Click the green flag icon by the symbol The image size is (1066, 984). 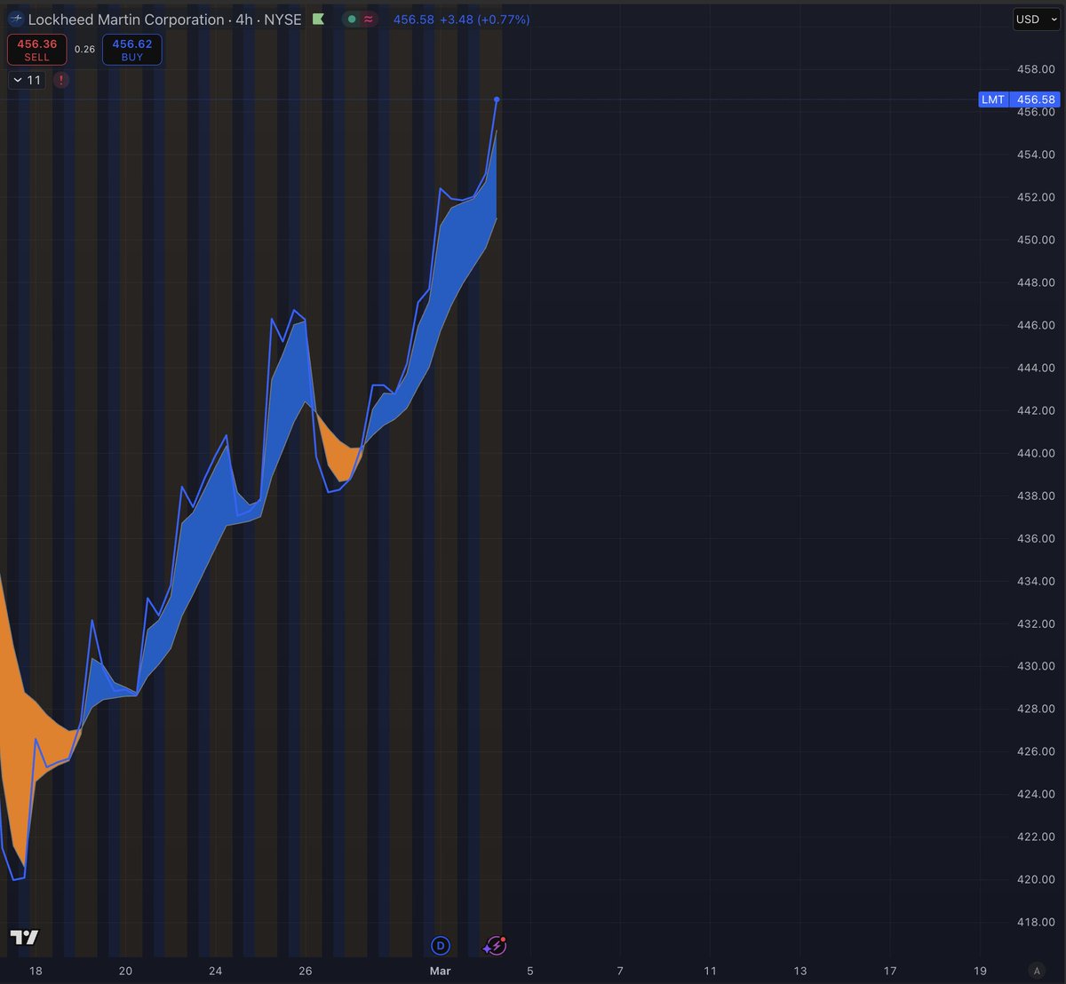pos(318,19)
